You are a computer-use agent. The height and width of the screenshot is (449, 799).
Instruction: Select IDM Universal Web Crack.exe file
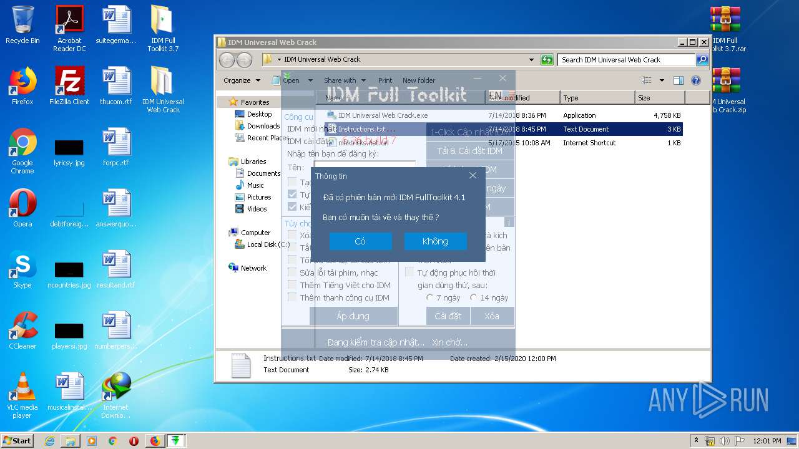pyautogui.click(x=383, y=115)
